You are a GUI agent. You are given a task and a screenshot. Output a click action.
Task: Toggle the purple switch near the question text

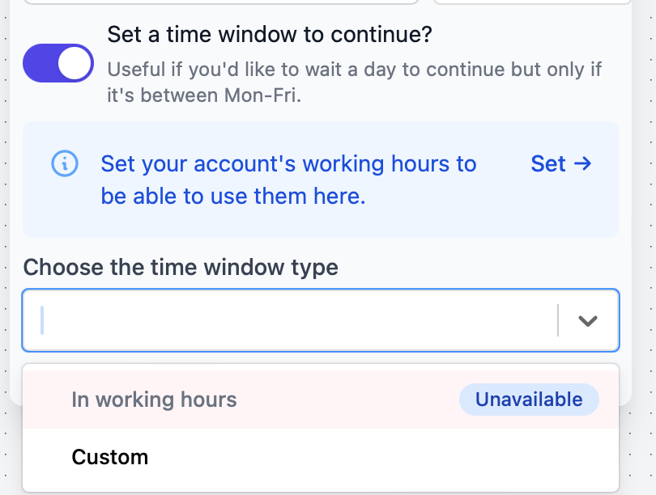58,62
